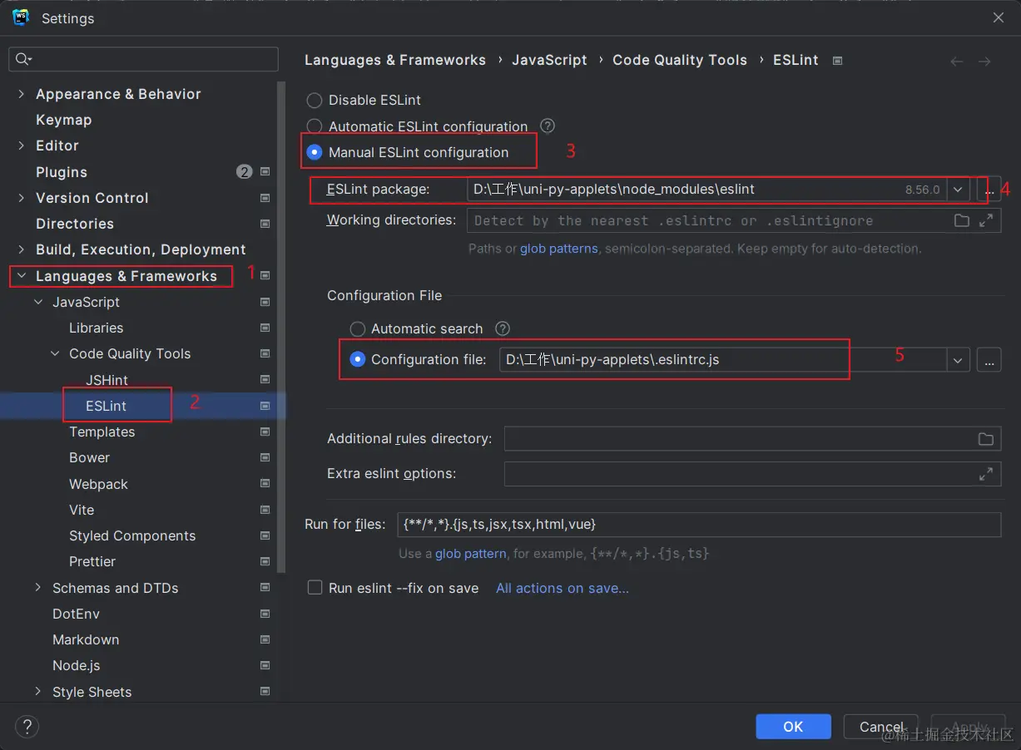The width and height of the screenshot is (1021, 750).
Task: Browse for configuration file with ellipsis button
Action: click(989, 360)
